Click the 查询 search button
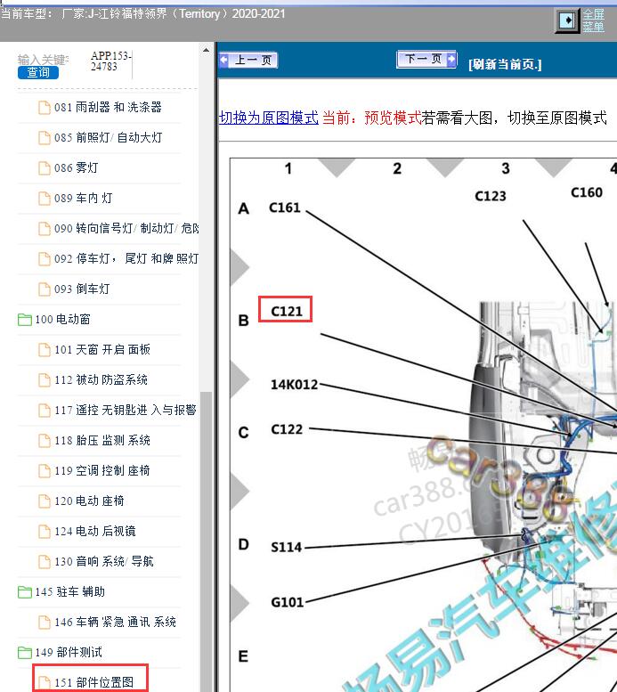Image resolution: width=617 pixels, height=692 pixels. coord(38,72)
